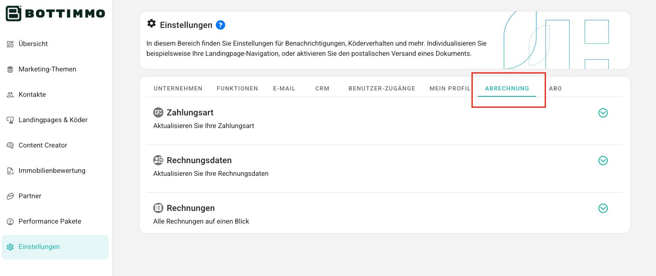
Task: Open the CRM tab
Action: pos(322,88)
